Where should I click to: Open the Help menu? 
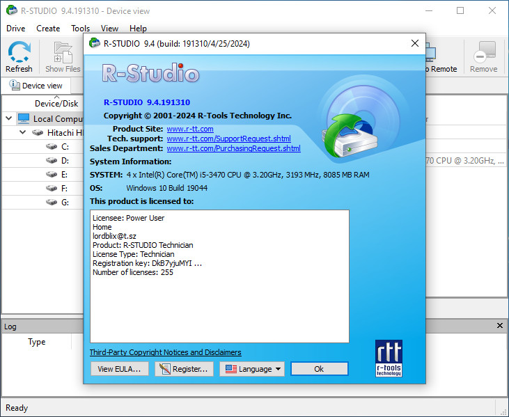(x=138, y=29)
